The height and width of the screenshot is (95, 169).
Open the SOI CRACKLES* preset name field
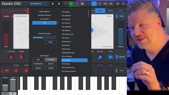[39, 4]
